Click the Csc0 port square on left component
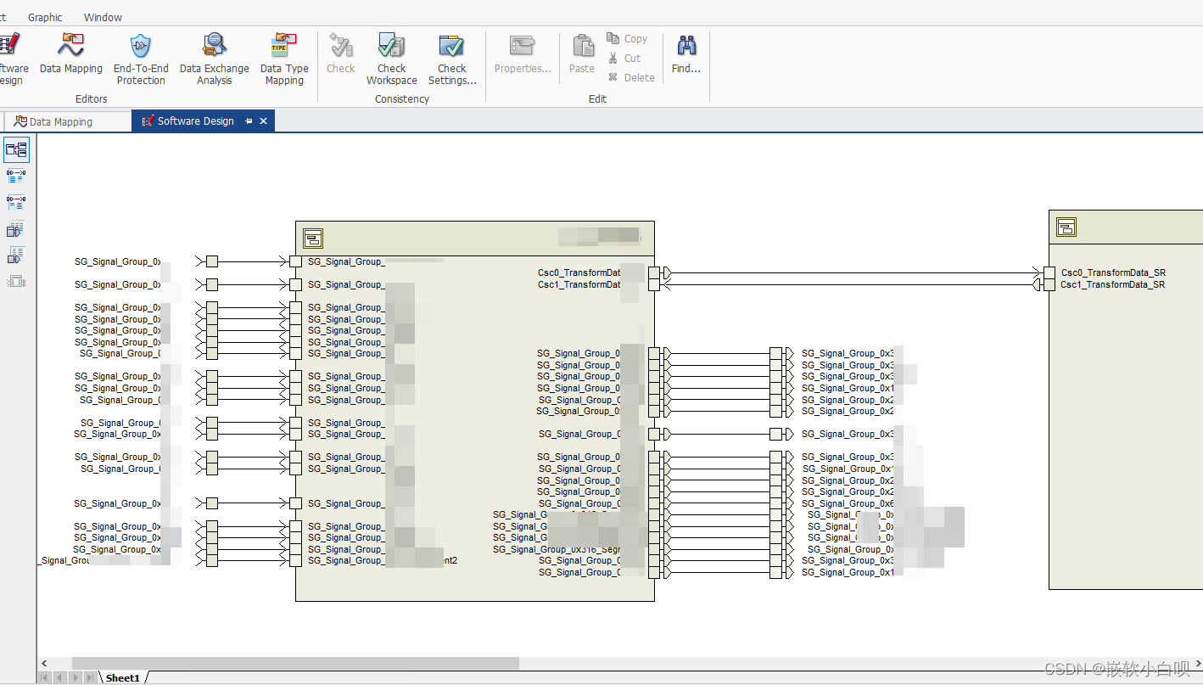The height and width of the screenshot is (685, 1203). [653, 272]
